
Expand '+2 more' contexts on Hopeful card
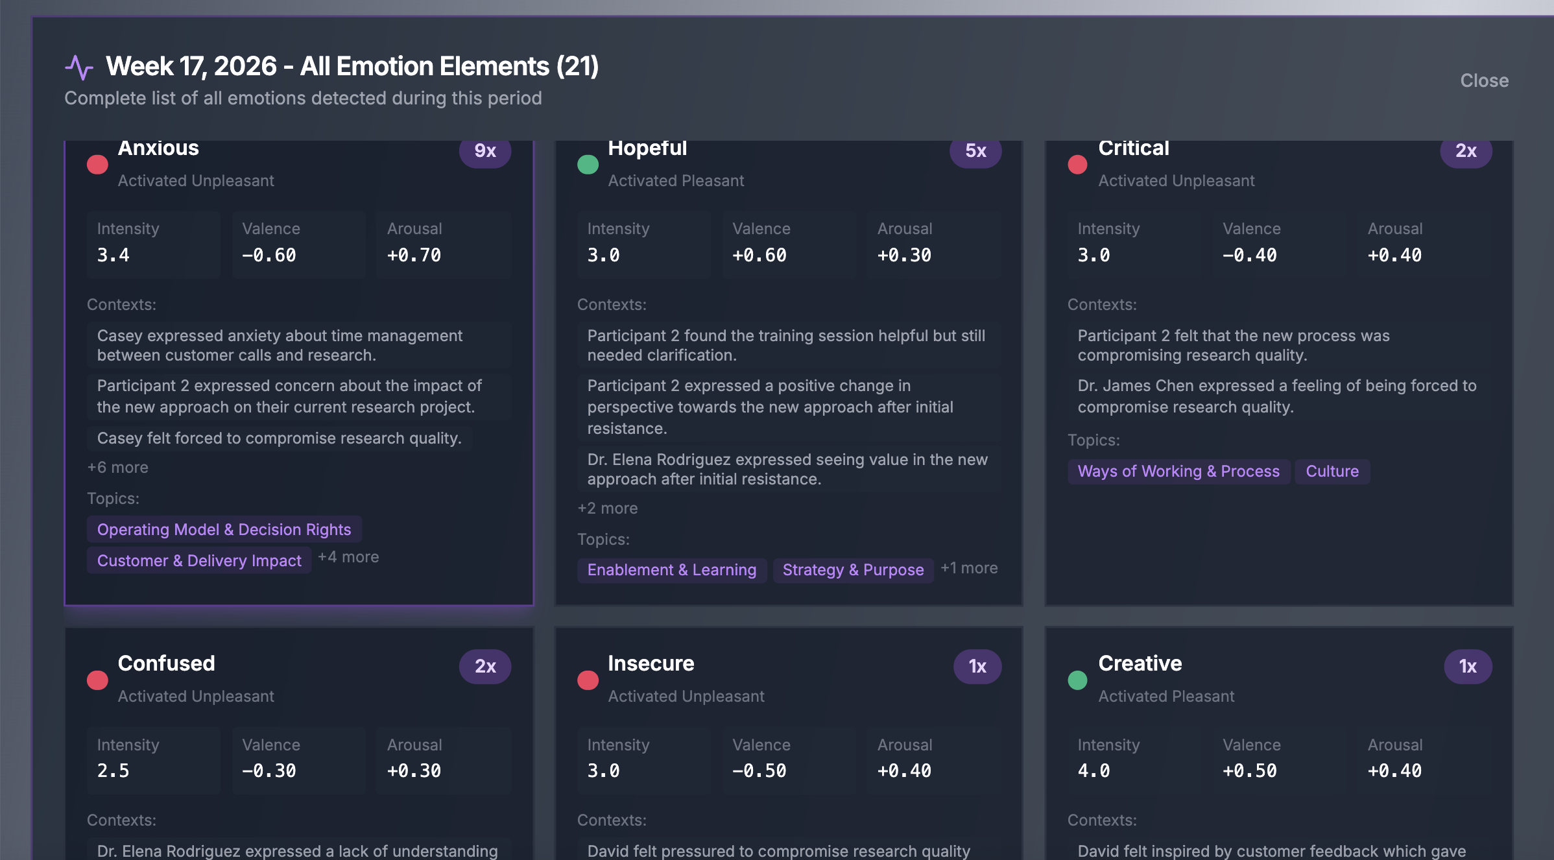608,508
